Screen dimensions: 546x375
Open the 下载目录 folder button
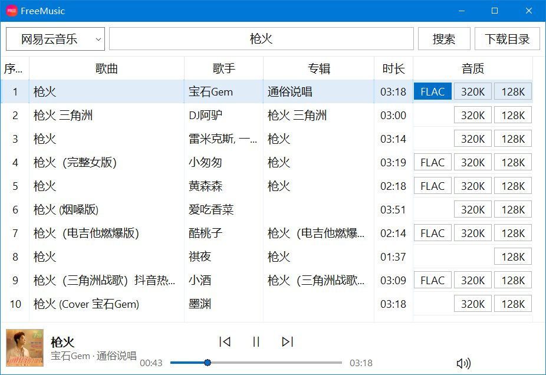point(507,39)
